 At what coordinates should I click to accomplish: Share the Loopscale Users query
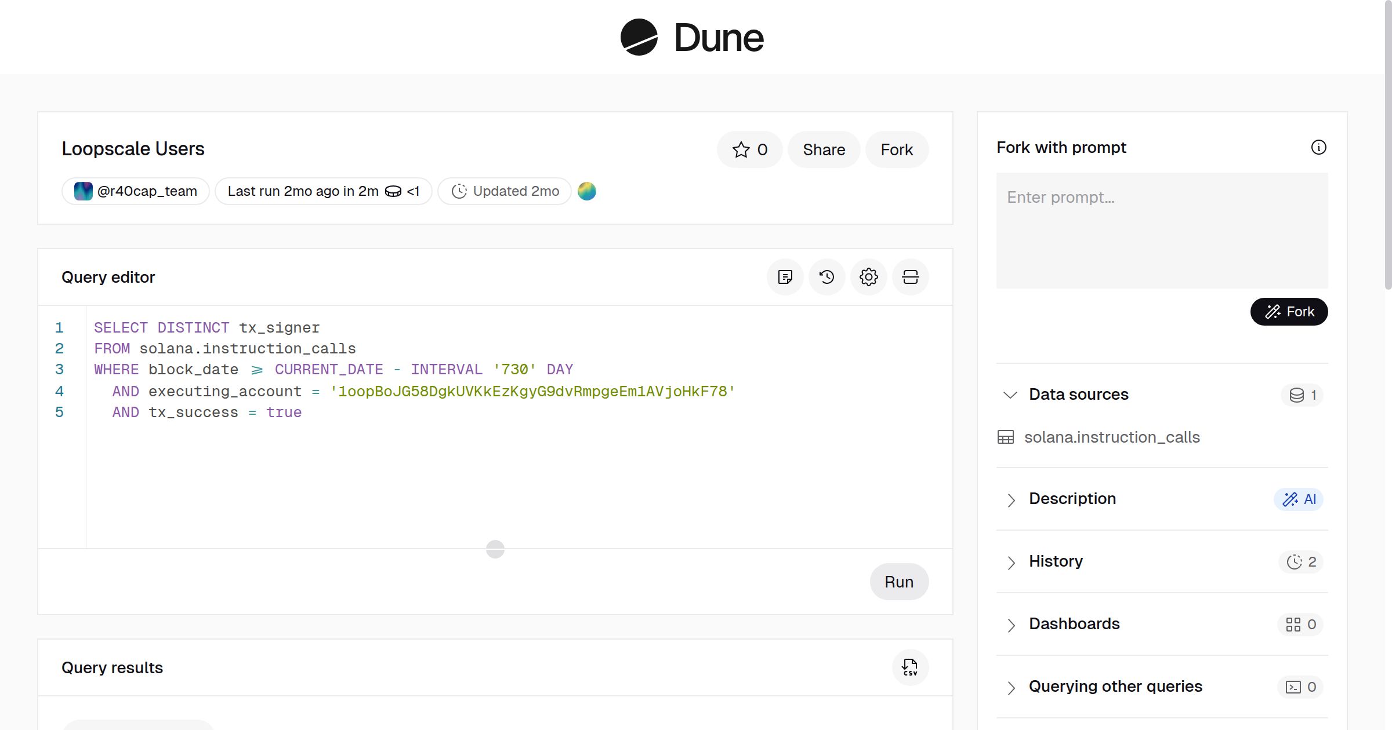823,149
